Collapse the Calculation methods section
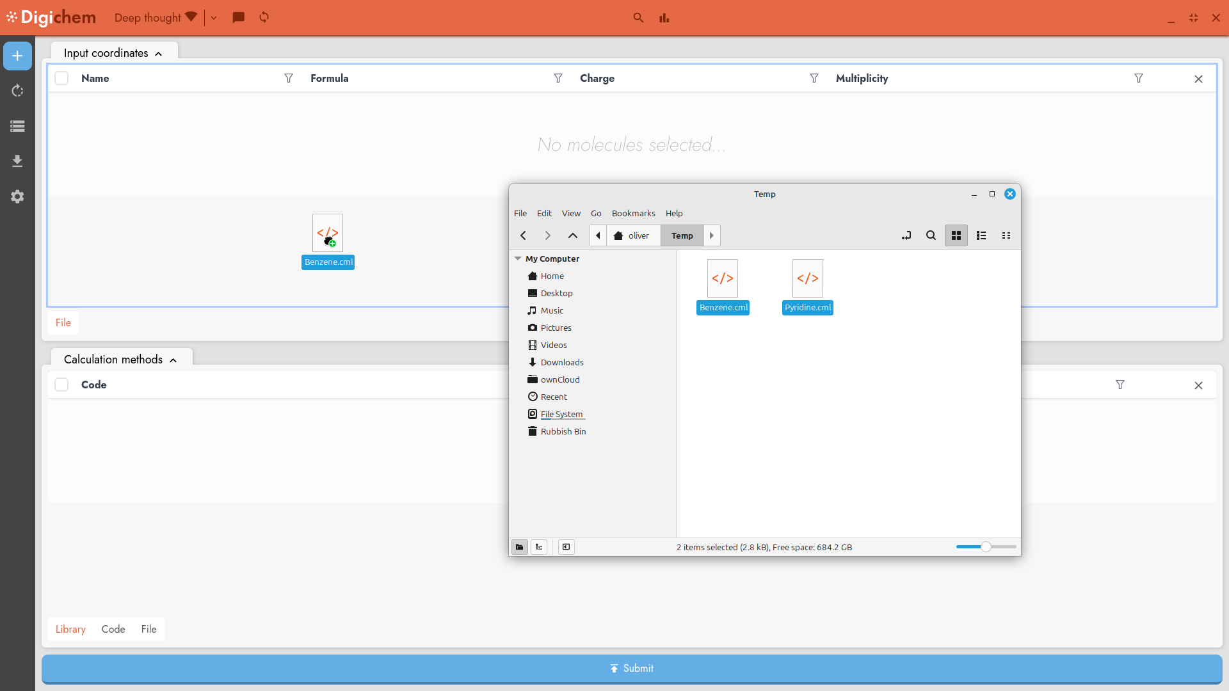The height and width of the screenshot is (691, 1229). (x=173, y=360)
